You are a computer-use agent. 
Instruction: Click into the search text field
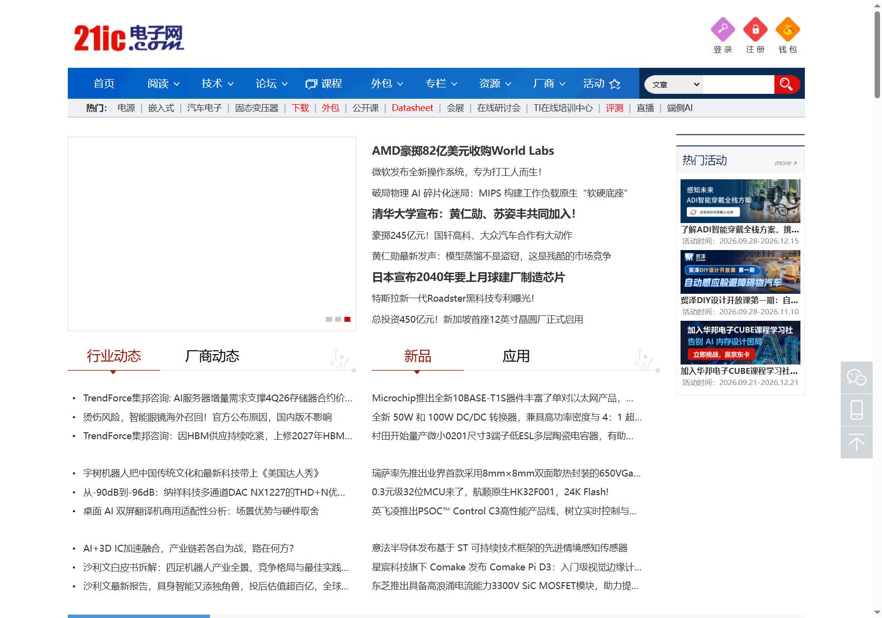(x=739, y=84)
